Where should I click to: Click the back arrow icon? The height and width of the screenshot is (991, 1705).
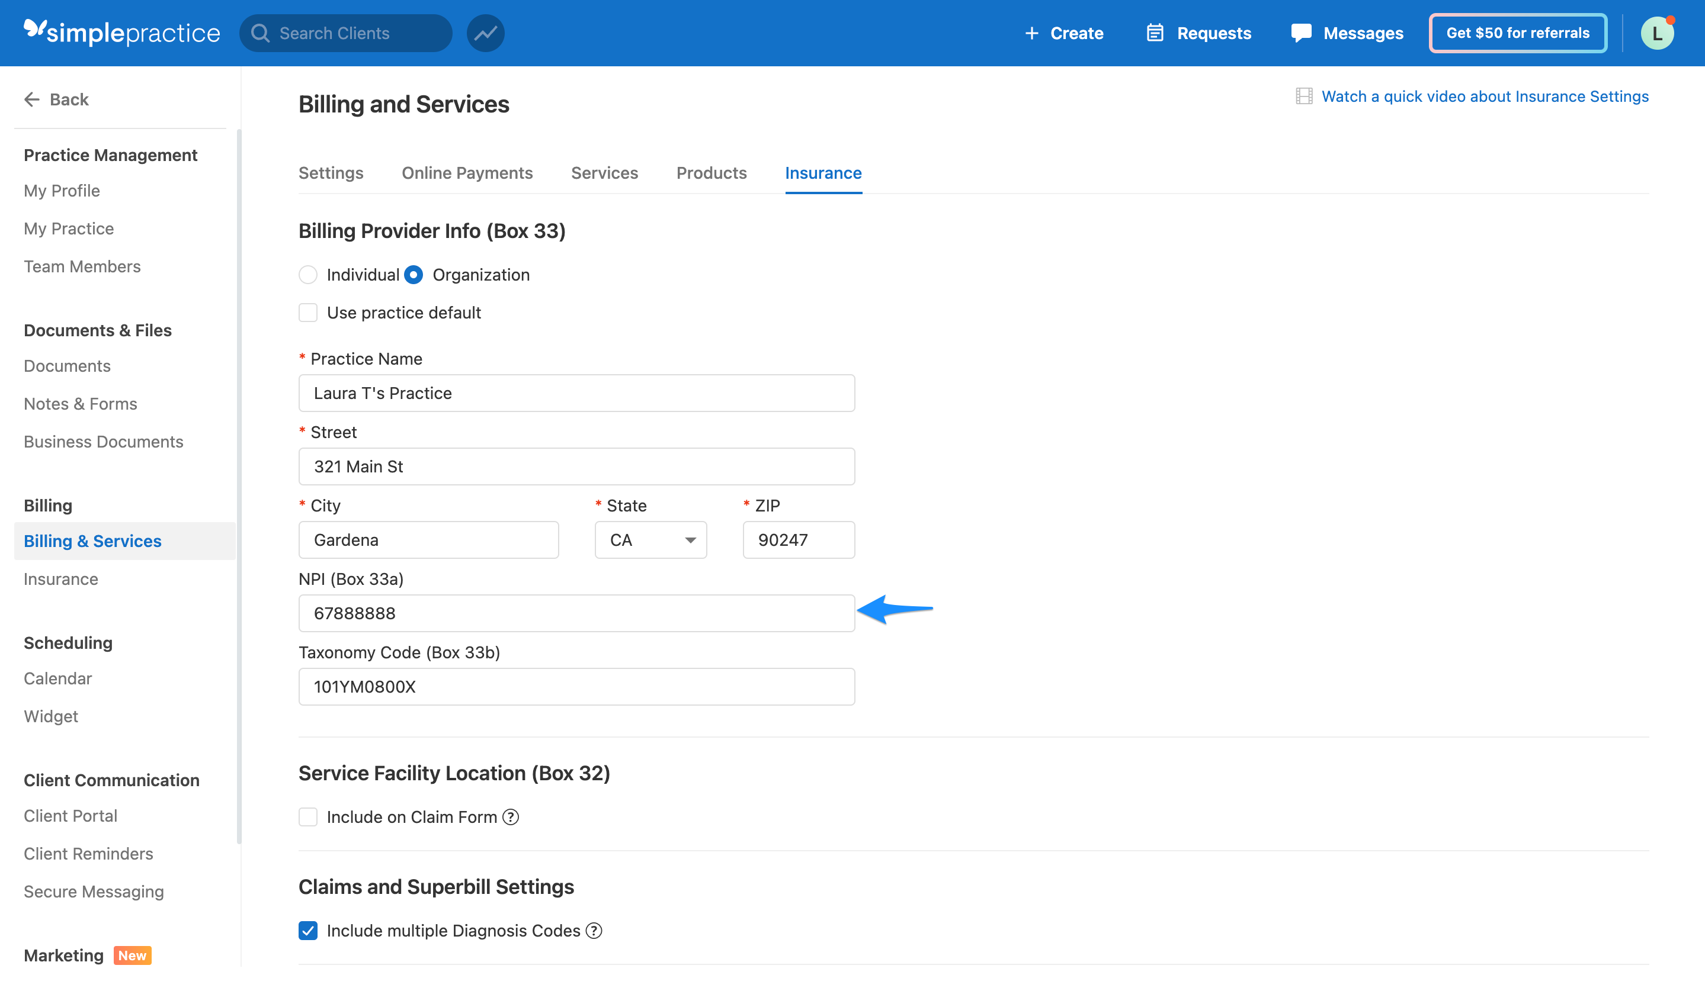tap(32, 99)
